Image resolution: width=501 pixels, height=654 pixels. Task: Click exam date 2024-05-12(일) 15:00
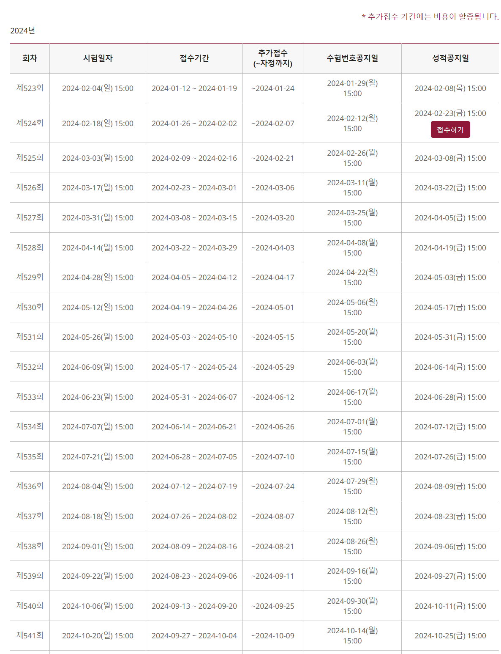(x=98, y=307)
